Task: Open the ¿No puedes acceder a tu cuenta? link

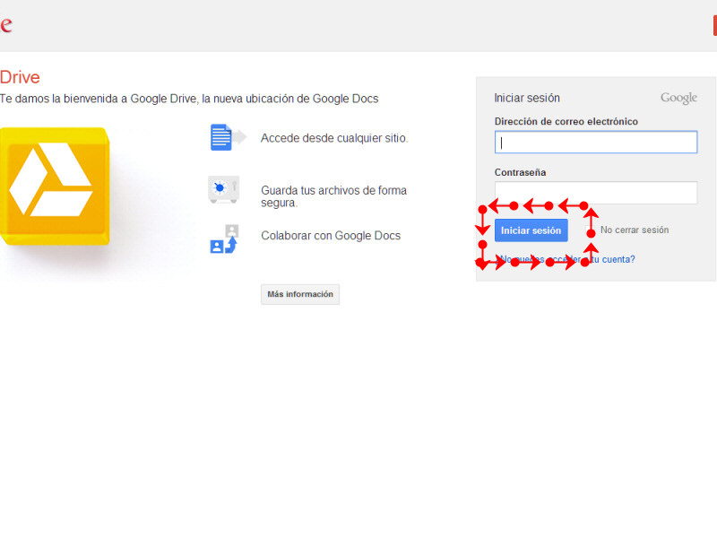Action: [566, 259]
